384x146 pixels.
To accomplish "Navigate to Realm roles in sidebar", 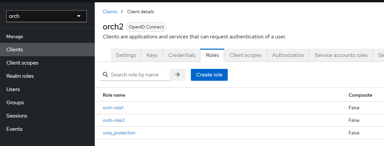I will pos(20,76).
